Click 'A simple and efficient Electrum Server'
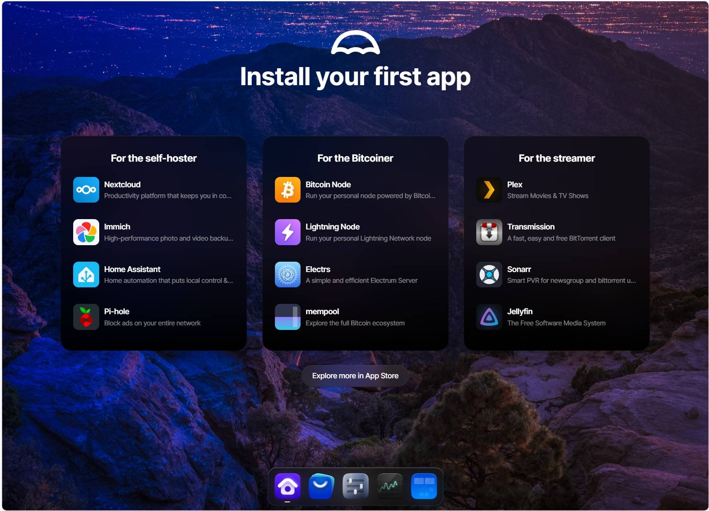The image size is (709, 511). (x=362, y=280)
